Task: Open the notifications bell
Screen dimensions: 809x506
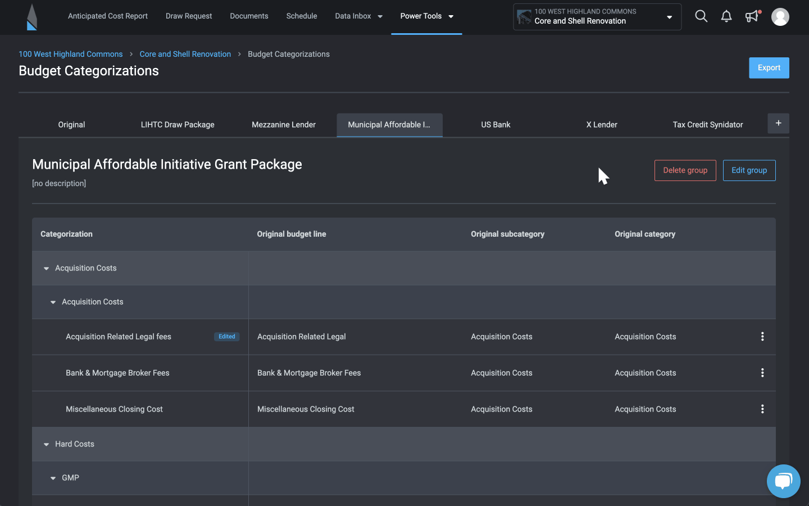Action: point(726,16)
